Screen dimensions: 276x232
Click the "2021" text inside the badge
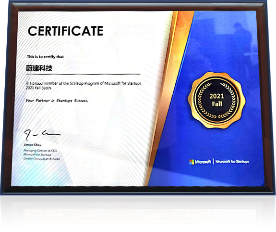click(x=216, y=96)
